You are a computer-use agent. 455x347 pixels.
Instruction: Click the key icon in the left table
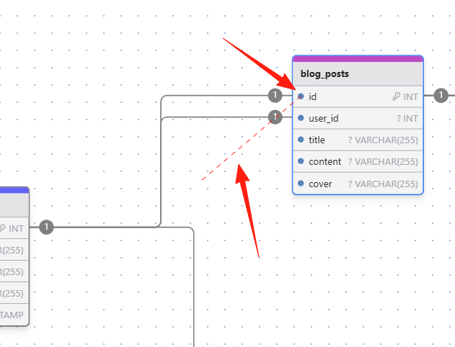(x=2, y=228)
